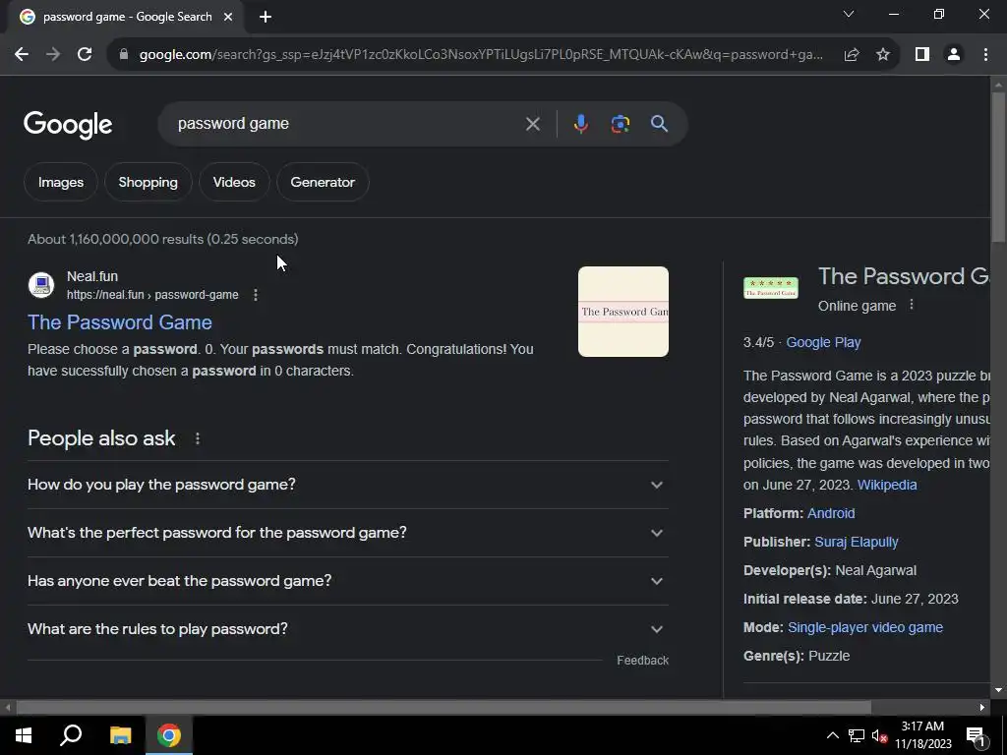Viewport: 1007px width, 755px height.
Task: Show hidden system tray icons
Action: coord(832,735)
